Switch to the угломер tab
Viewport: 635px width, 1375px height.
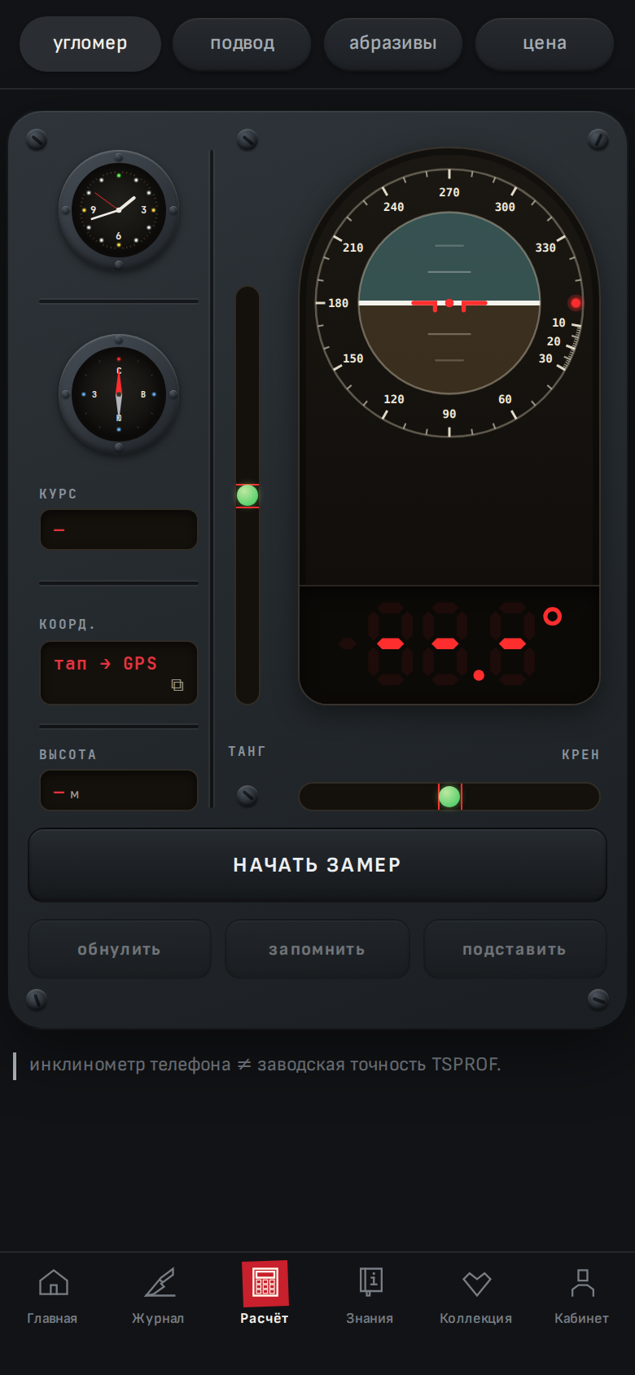(90, 43)
